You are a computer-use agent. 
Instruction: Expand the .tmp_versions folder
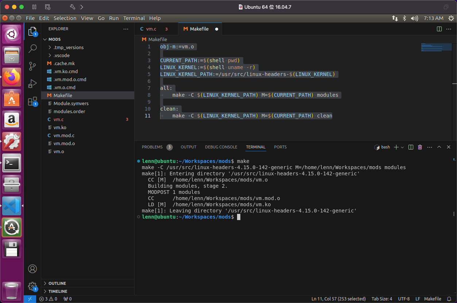click(x=69, y=47)
